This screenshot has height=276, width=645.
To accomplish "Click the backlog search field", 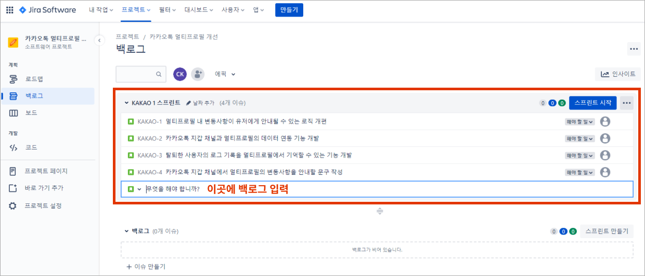I will point(141,74).
